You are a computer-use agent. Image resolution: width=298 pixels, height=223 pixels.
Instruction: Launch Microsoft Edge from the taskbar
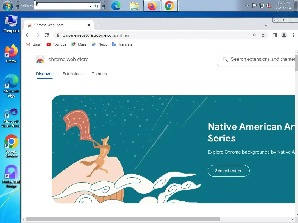[x=116, y=6]
